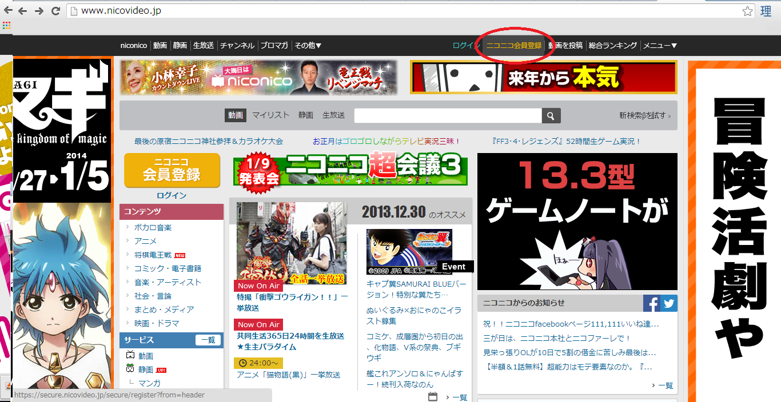This screenshot has height=402, width=781.
Task: Open 映画・ドラマ category
Action: 157,323
